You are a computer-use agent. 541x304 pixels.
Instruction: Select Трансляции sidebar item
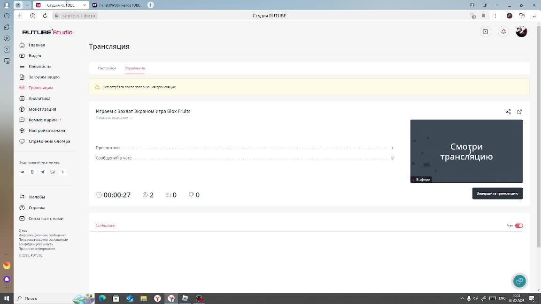40,88
